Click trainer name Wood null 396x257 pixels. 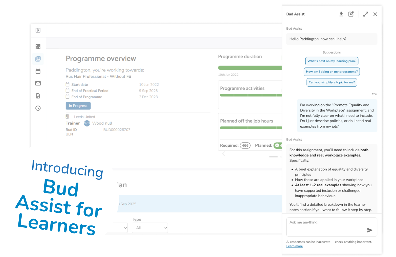pos(102,123)
